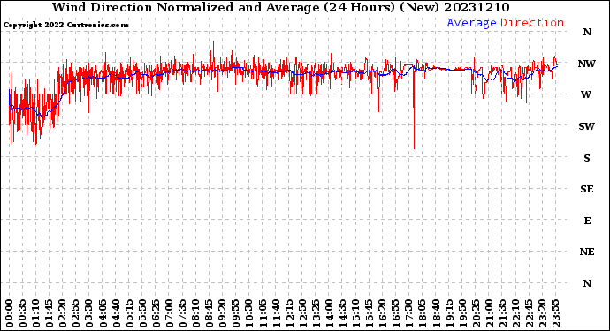
Task: Select the 15:10 time tick label
Action: 355,313
